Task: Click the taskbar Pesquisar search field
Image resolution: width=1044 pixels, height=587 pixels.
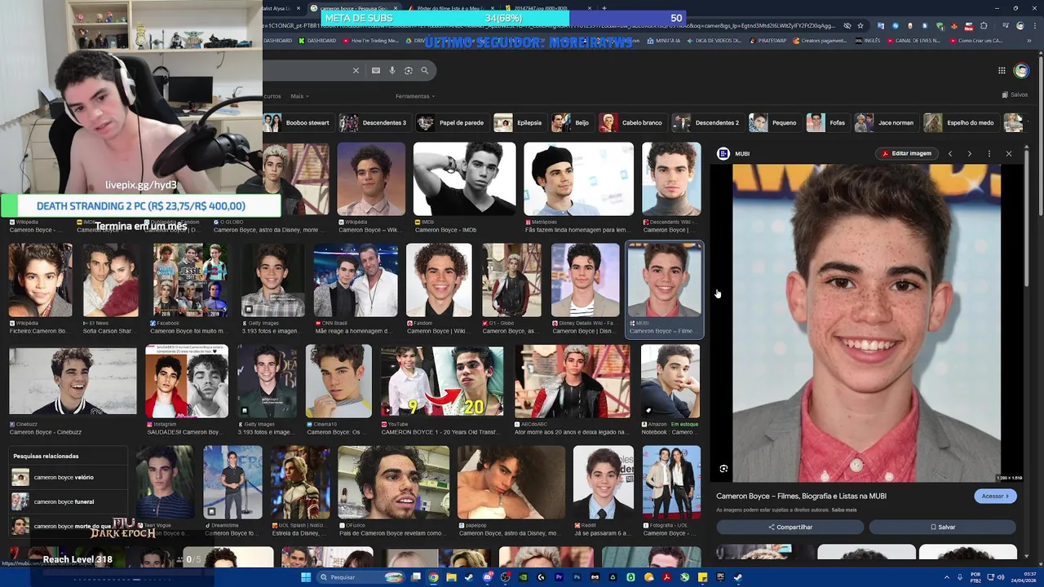Action: (360, 577)
